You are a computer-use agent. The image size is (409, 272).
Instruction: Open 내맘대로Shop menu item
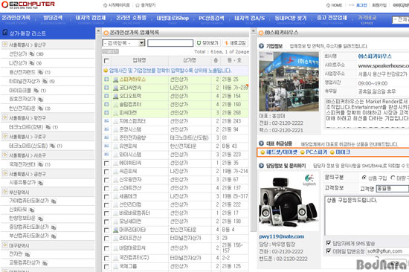coord(173,18)
